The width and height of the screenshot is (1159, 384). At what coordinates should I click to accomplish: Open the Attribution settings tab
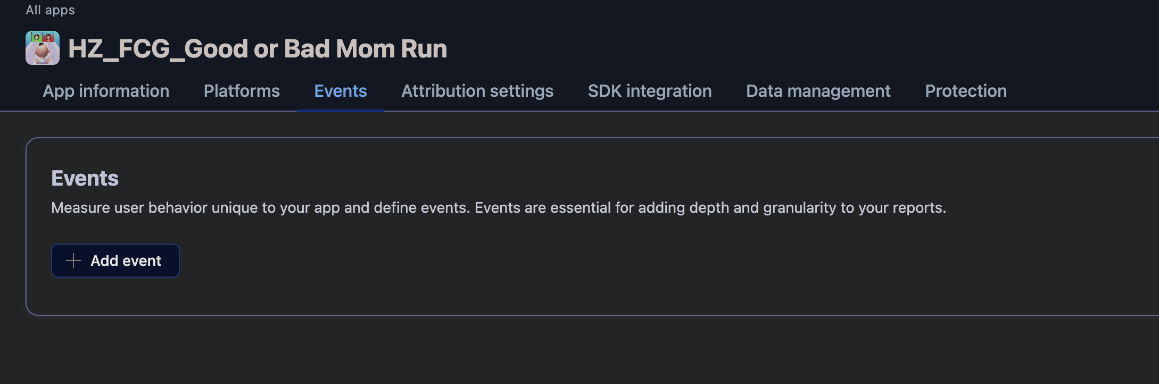click(477, 91)
